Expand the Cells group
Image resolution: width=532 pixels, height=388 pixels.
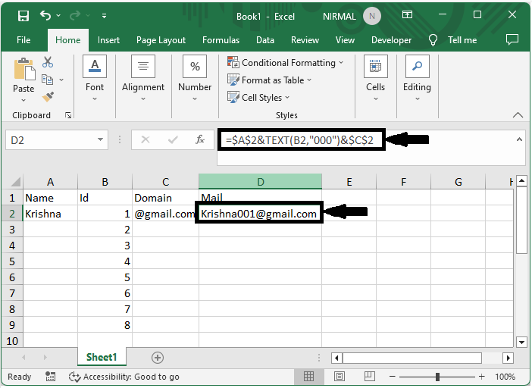376,78
